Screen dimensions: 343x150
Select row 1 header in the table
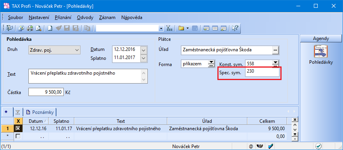[x=8, y=129]
